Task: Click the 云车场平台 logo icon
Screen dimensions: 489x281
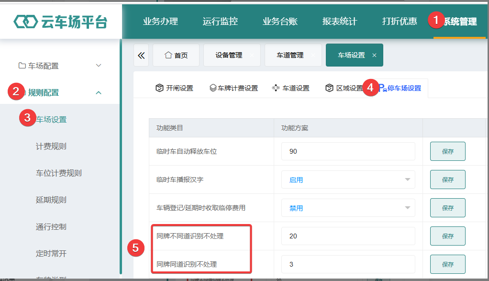Action: click(25, 22)
